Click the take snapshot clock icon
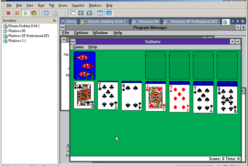 pyautogui.click(x=46, y=13)
